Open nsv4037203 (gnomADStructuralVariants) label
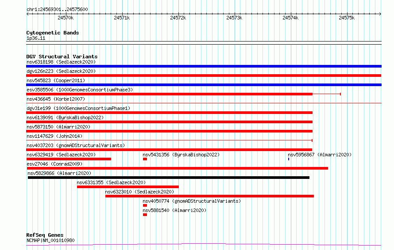 [76, 145]
